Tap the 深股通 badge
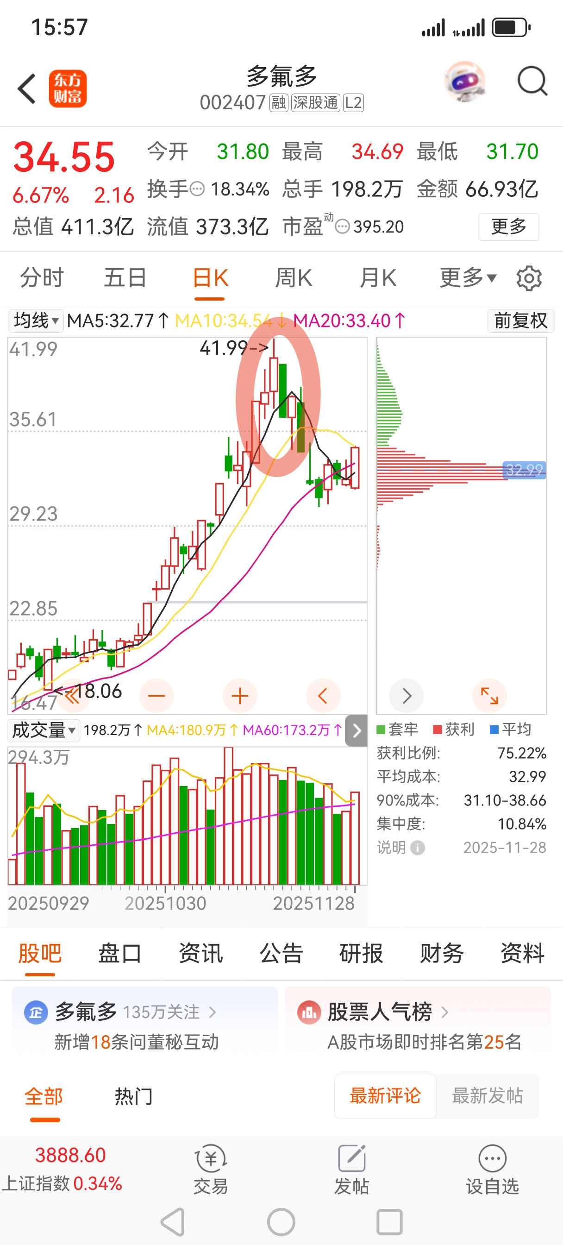 pos(316,102)
